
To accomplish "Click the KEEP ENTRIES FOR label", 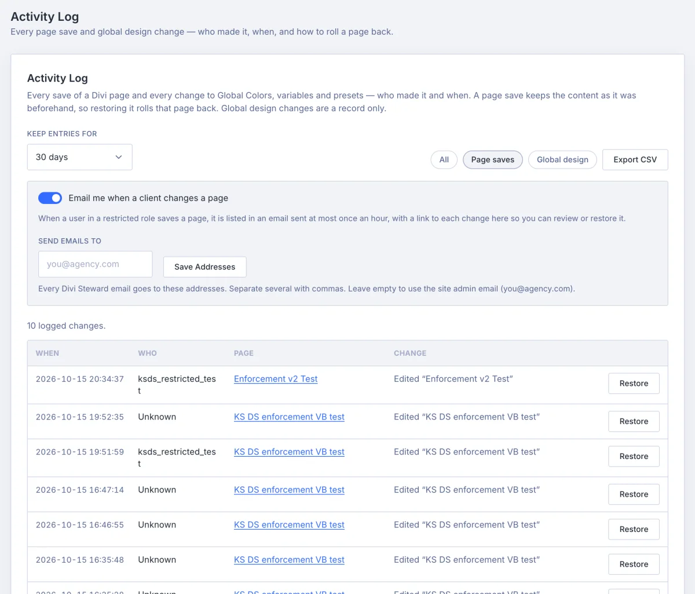I will (62, 134).
